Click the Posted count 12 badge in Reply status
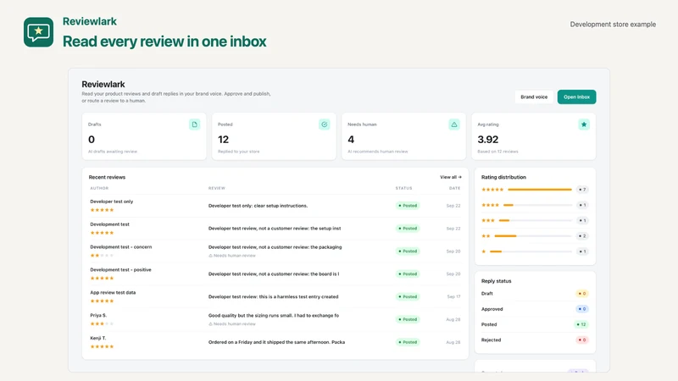Image resolution: width=678 pixels, height=381 pixels. point(581,324)
